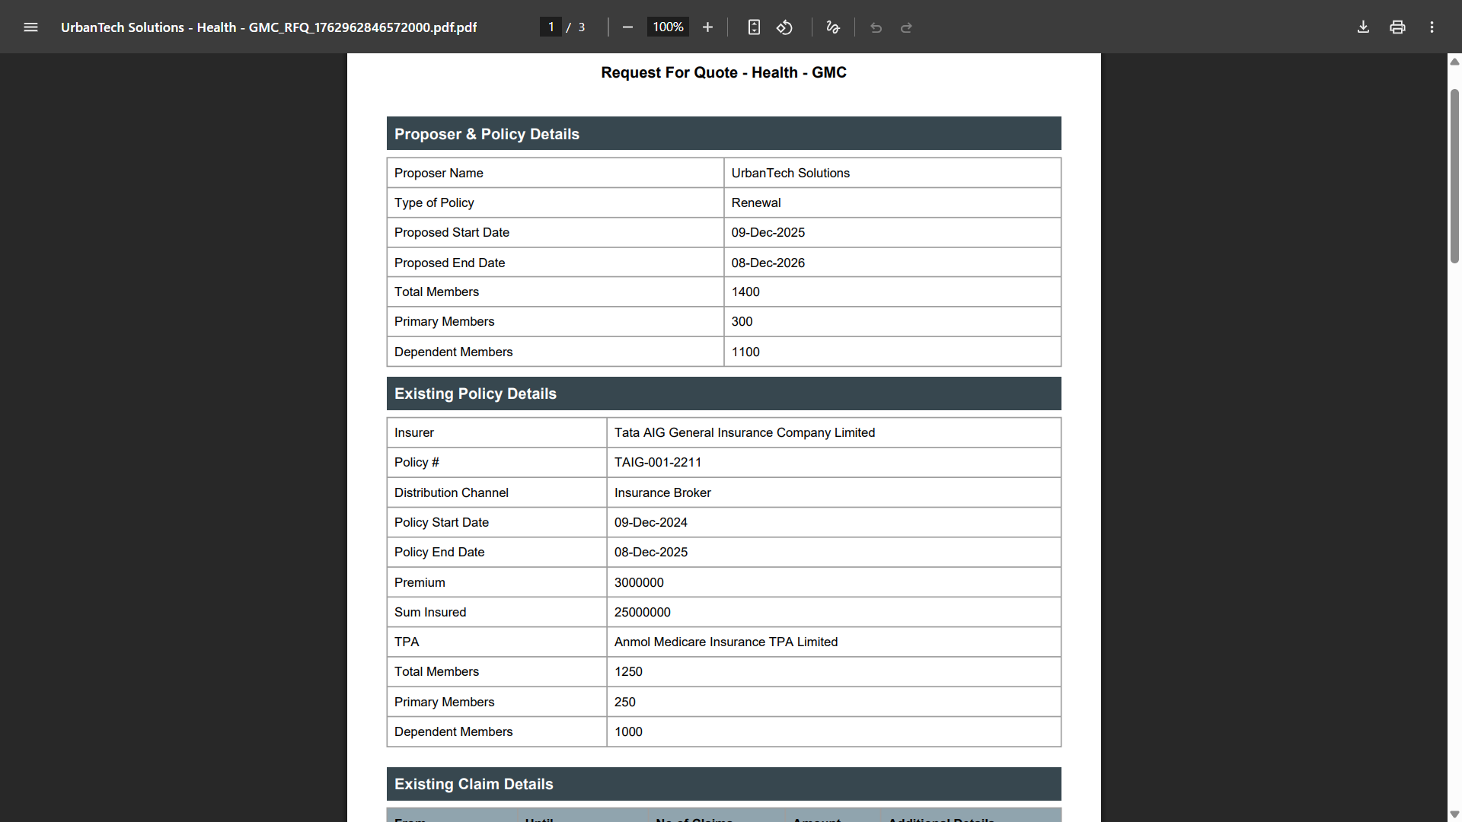1462x822 pixels.
Task: Undo the last annotation
Action: [x=875, y=27]
